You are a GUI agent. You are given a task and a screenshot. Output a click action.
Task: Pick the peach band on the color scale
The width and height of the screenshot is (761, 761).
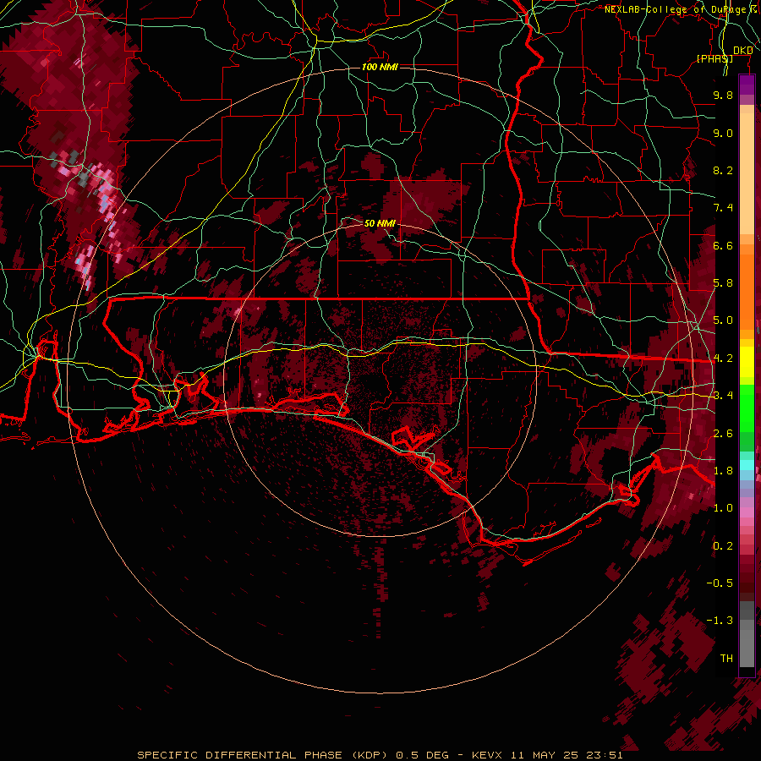coord(747,173)
